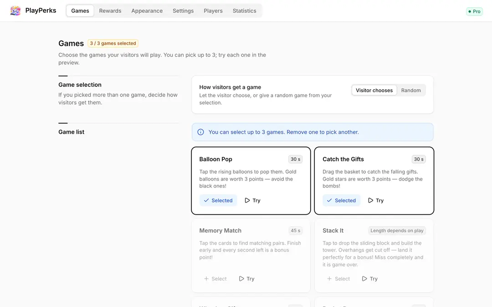
Task: Go to the Appearance tab
Action: (147, 10)
